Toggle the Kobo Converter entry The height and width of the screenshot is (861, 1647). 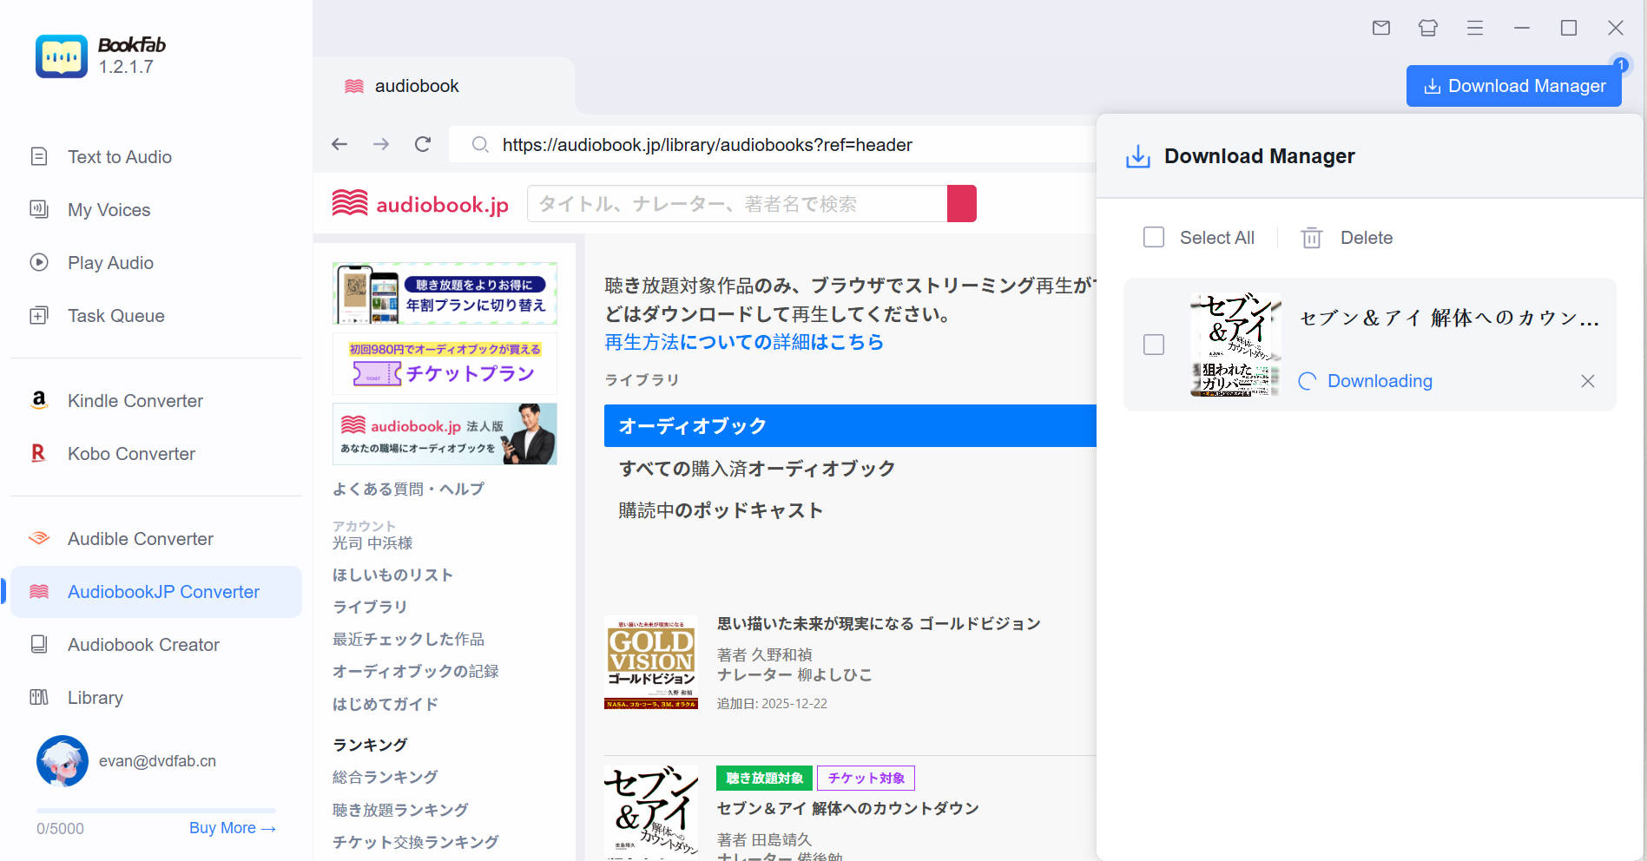[131, 453]
